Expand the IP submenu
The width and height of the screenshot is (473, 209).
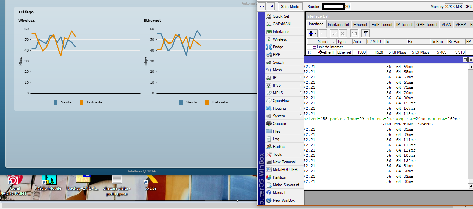(x=284, y=78)
